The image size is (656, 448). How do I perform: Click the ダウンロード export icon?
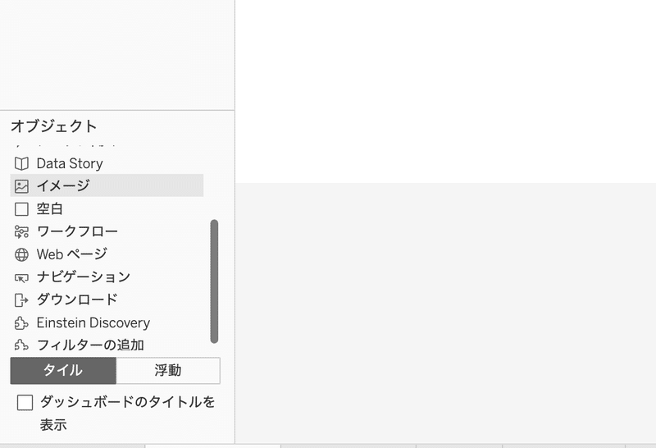coord(21,299)
